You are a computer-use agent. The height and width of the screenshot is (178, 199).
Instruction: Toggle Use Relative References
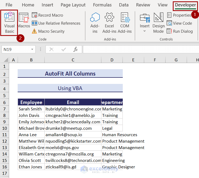click(56, 23)
